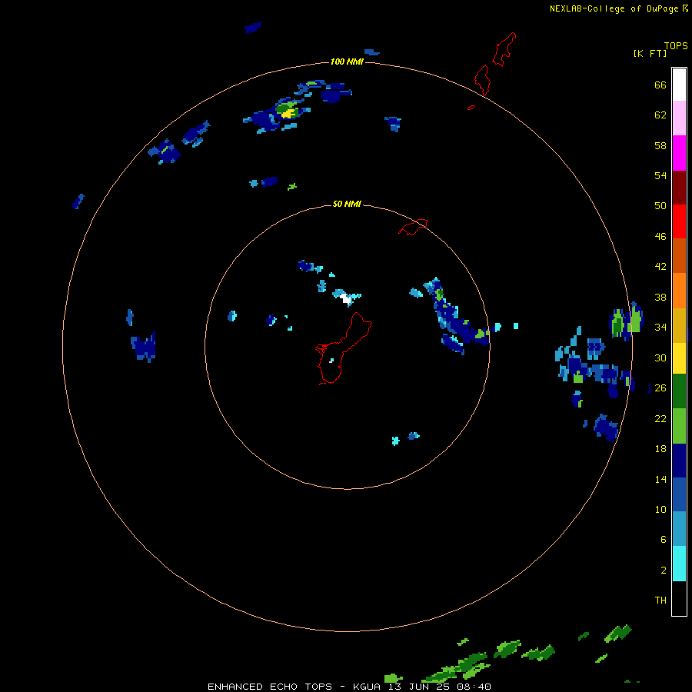Click the legend value 2
The height and width of the screenshot is (692, 692).
tap(664, 571)
